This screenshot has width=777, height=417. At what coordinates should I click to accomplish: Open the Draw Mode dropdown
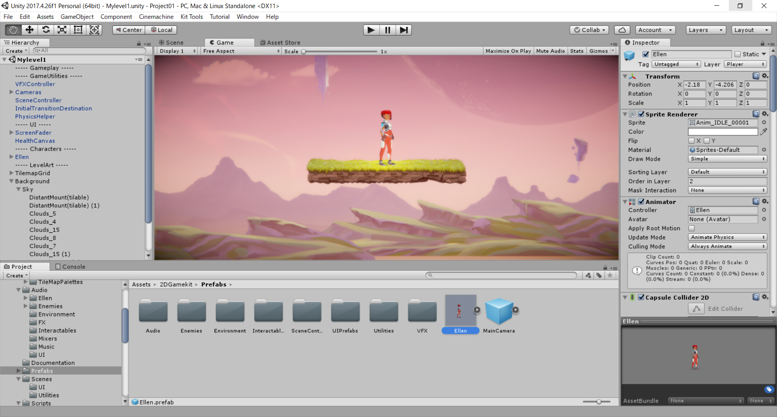pos(727,159)
